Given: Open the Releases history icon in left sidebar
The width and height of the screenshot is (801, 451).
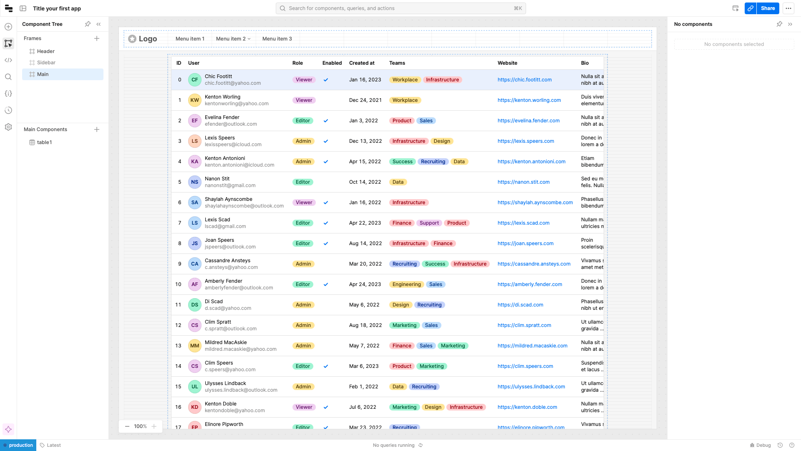Looking at the screenshot, I should point(8,110).
